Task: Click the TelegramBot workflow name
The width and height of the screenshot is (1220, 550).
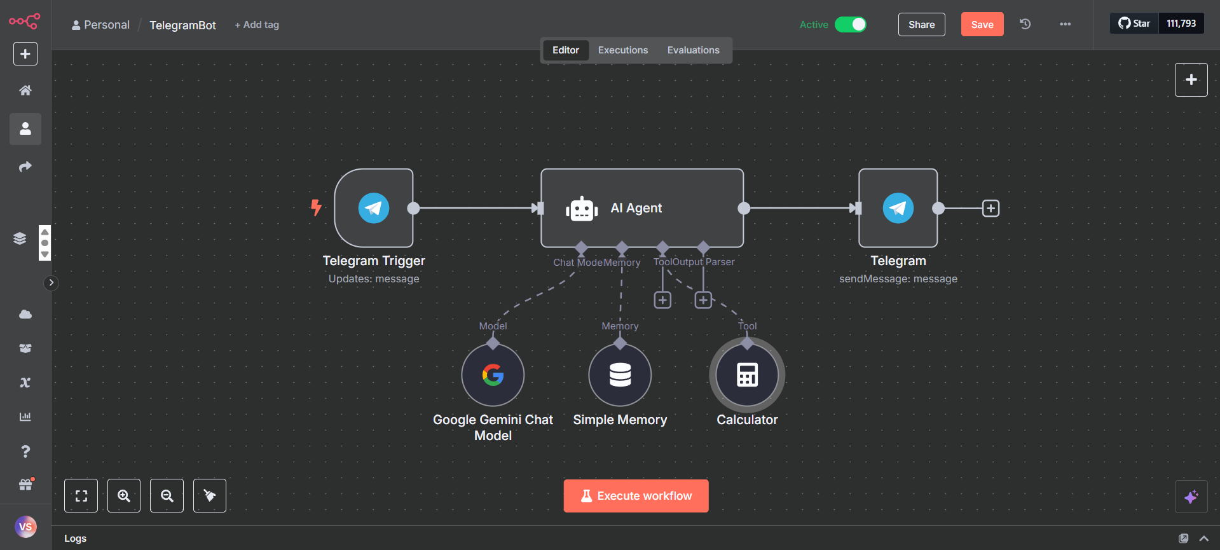Action: (182, 25)
